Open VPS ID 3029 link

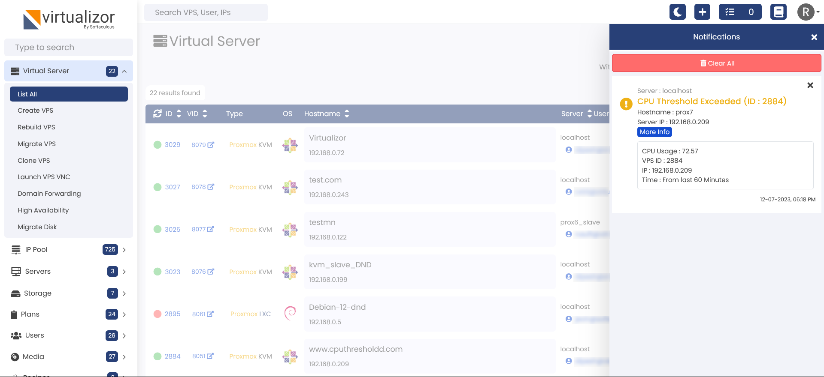pos(173,145)
